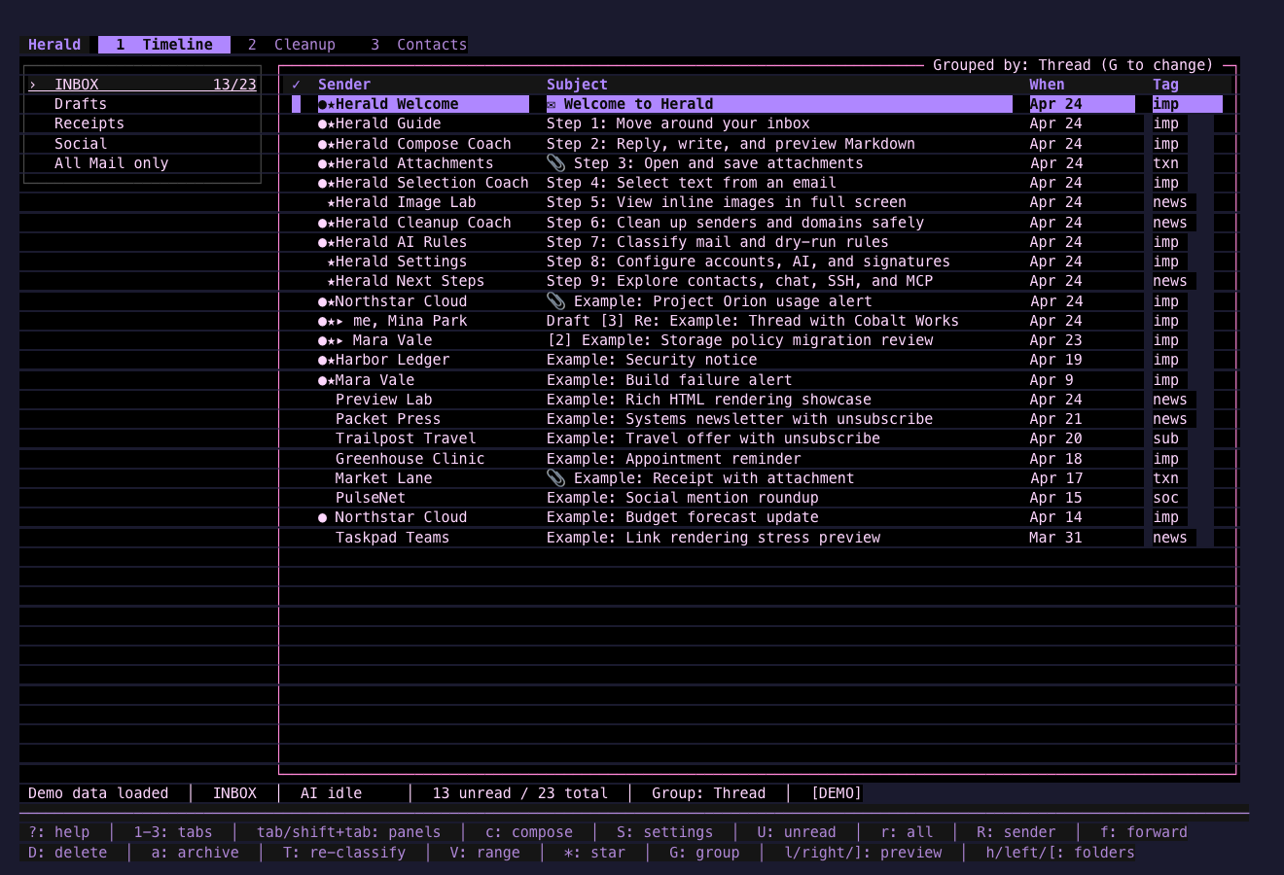Click the envelope icon beside Welcome to Herald
Image resolution: width=1284 pixels, height=875 pixels.
click(x=552, y=105)
